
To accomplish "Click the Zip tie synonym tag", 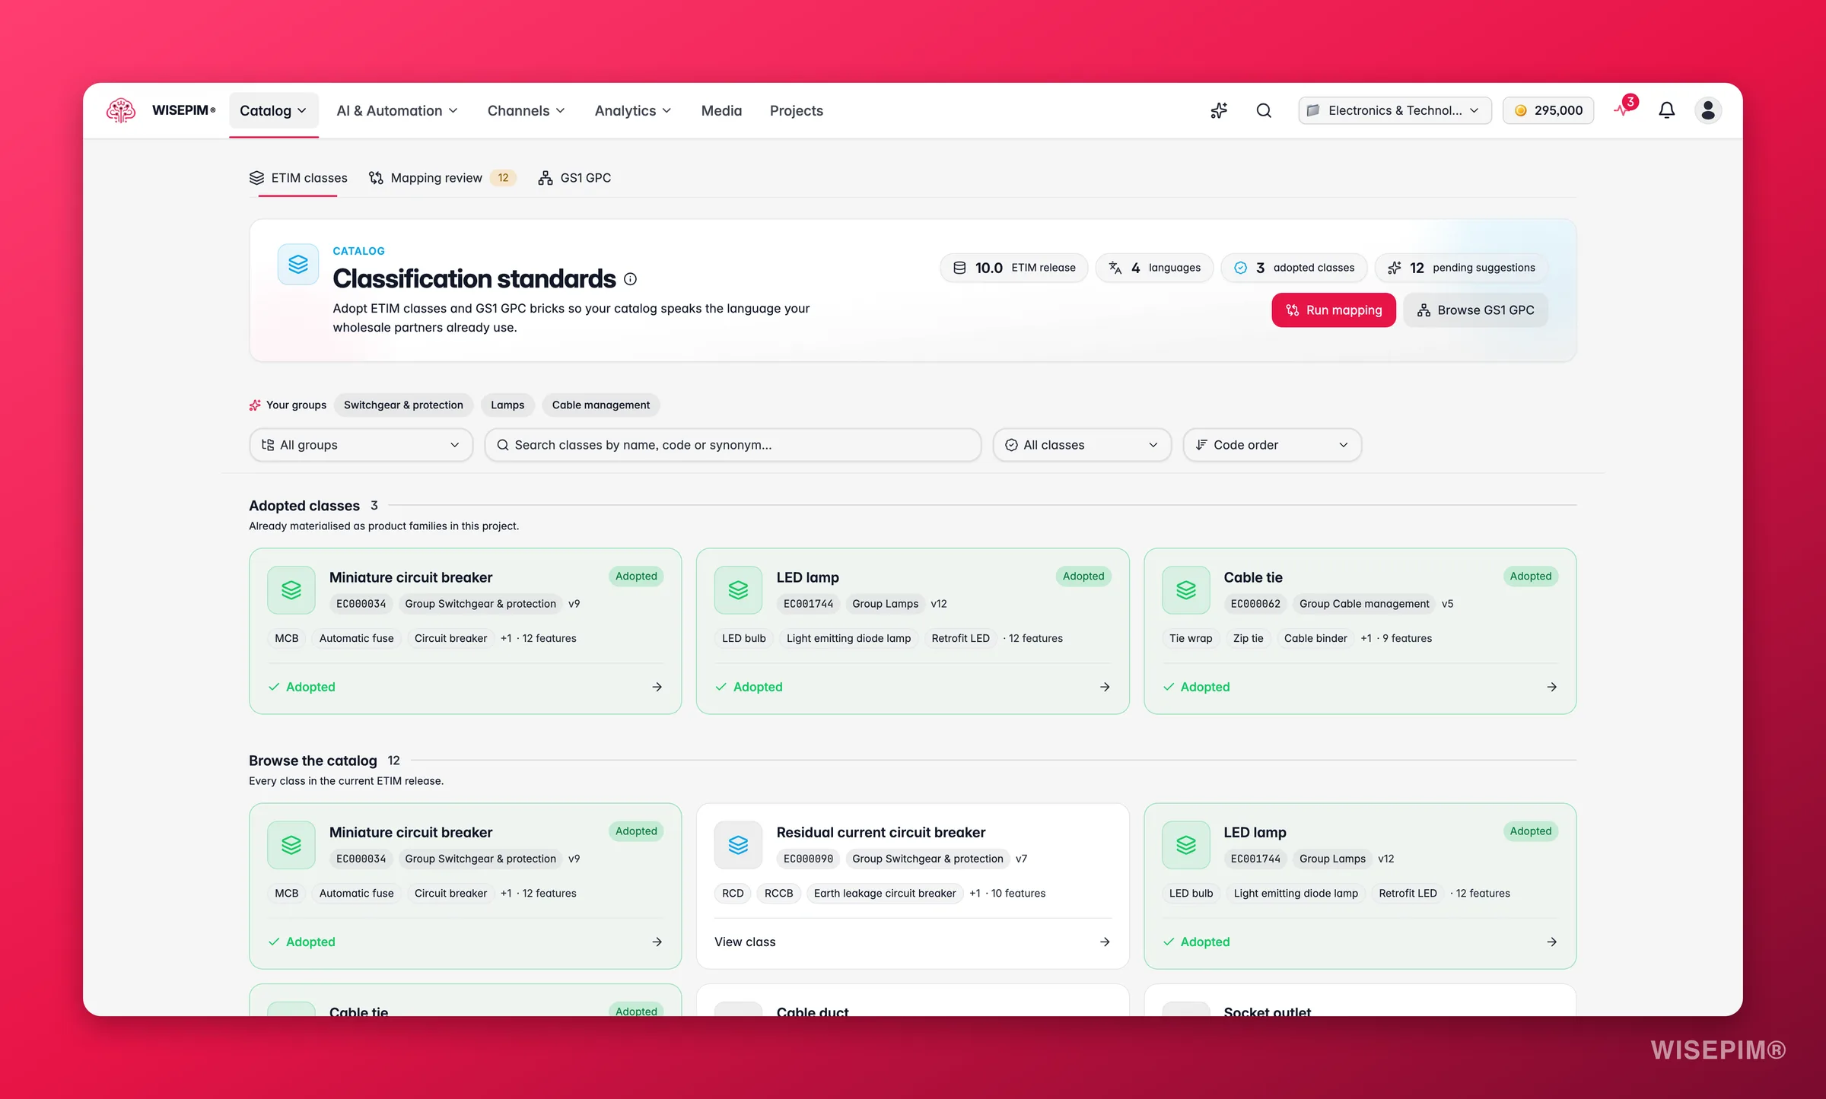I will pyautogui.click(x=1248, y=638).
